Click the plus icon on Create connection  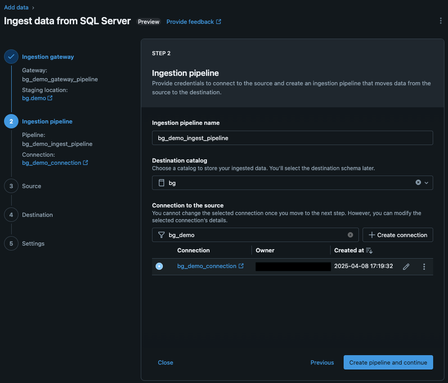[372, 235]
